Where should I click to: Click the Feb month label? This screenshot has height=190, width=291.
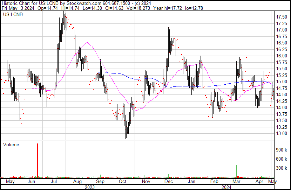[x=214, y=182]
